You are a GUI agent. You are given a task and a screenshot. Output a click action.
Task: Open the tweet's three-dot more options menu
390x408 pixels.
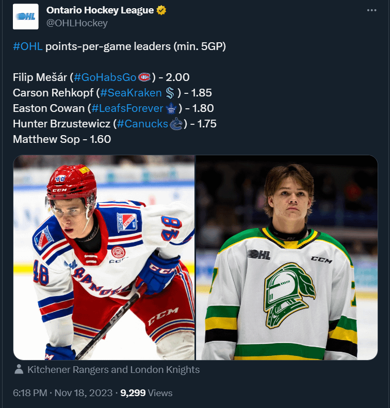pyautogui.click(x=371, y=10)
